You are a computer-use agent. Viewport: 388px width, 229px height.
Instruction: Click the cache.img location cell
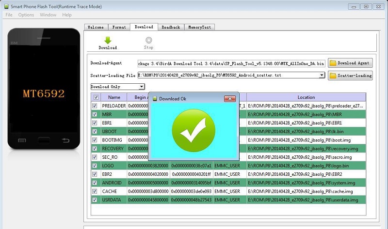306,191
